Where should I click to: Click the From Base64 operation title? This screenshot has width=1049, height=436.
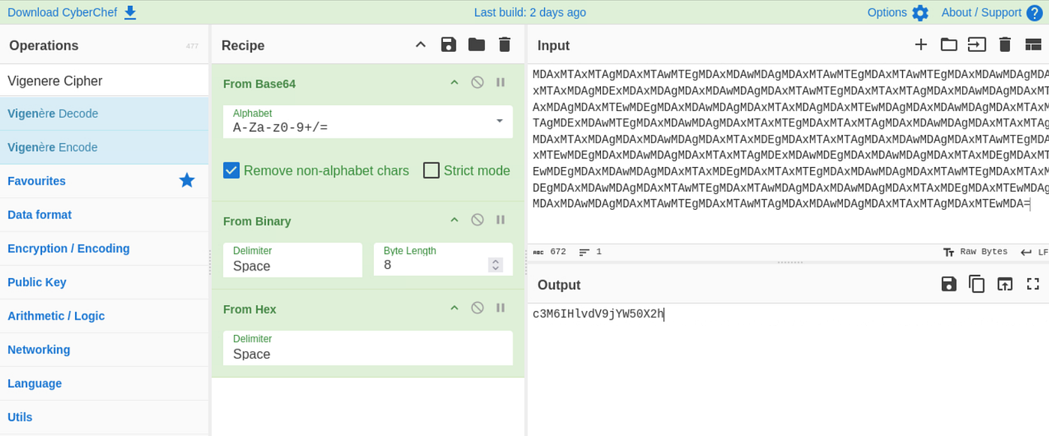[259, 84]
